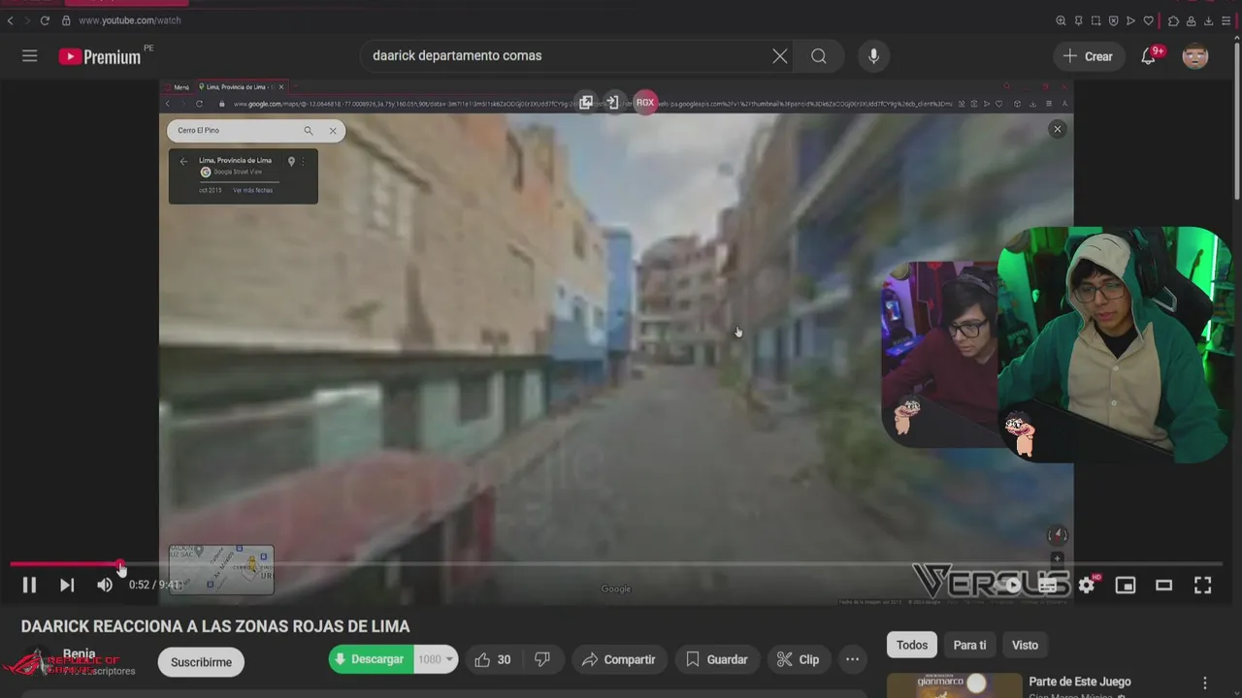
Task: Mute the video volume
Action: coord(105,585)
